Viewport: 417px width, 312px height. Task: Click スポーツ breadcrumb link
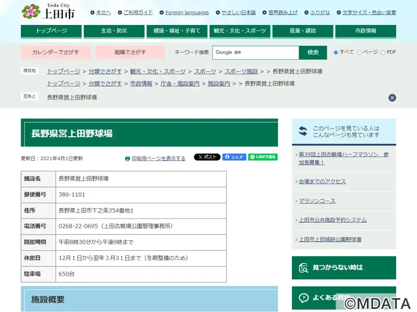coord(205,72)
